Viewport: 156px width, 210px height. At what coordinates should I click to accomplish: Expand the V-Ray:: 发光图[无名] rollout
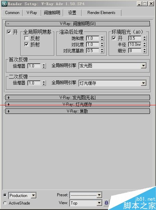[x=77, y=97]
